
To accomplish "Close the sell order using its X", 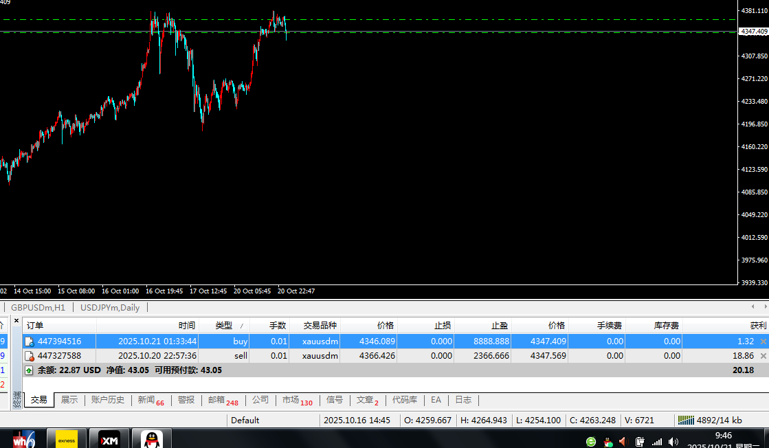I will point(763,356).
